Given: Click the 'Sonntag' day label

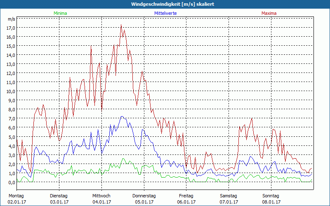Looking at the screenshot, I should point(271,196).
